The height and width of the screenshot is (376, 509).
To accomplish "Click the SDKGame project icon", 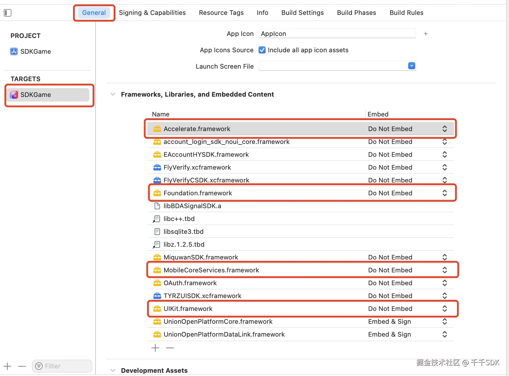I will [14, 52].
